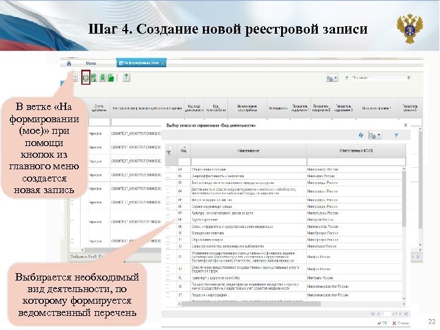Image resolution: width=440 pixels, height=330 pixels.
Task: Select the Здравоохранение row
Action: coord(284,220)
